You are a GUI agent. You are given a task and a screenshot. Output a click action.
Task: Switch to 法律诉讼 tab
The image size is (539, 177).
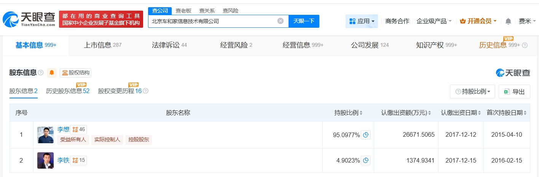[169, 45]
